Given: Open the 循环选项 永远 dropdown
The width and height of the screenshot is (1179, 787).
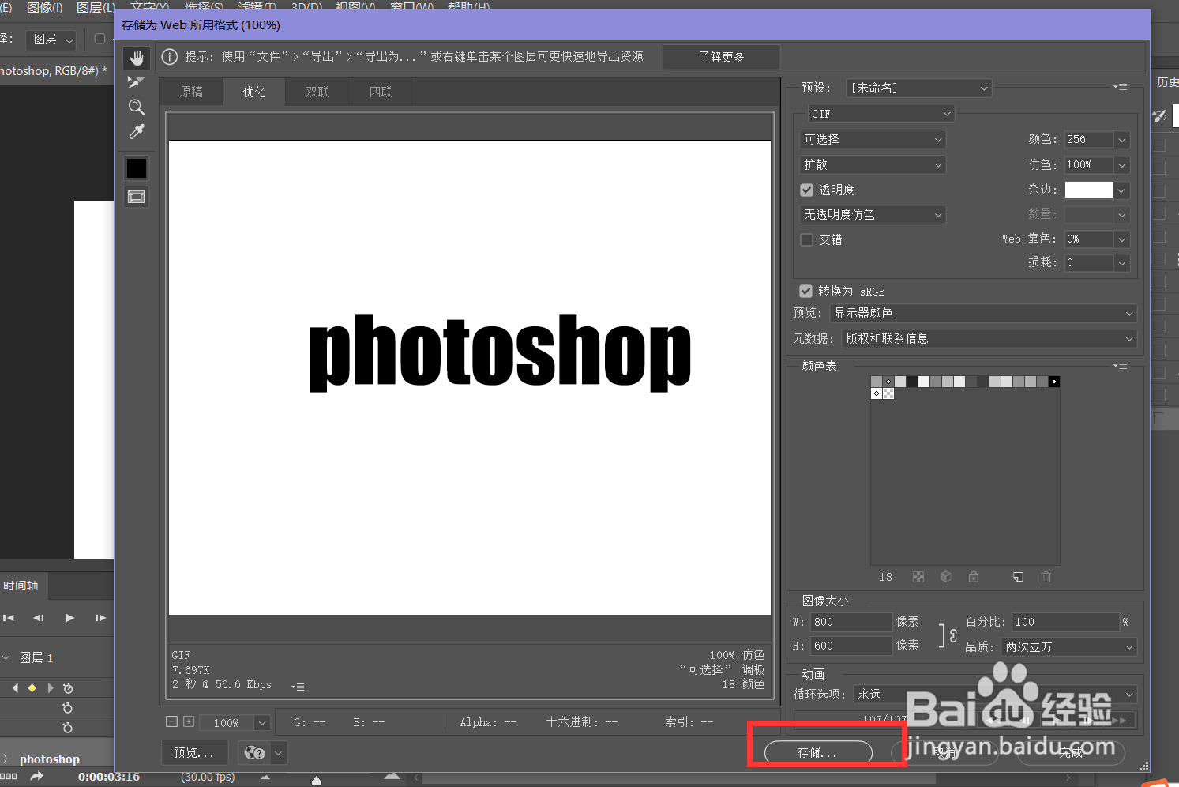Looking at the screenshot, I should 996,694.
